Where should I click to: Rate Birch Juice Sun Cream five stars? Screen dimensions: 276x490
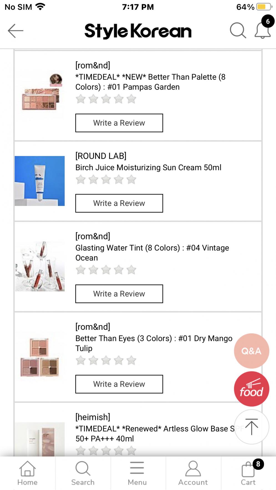point(131,180)
